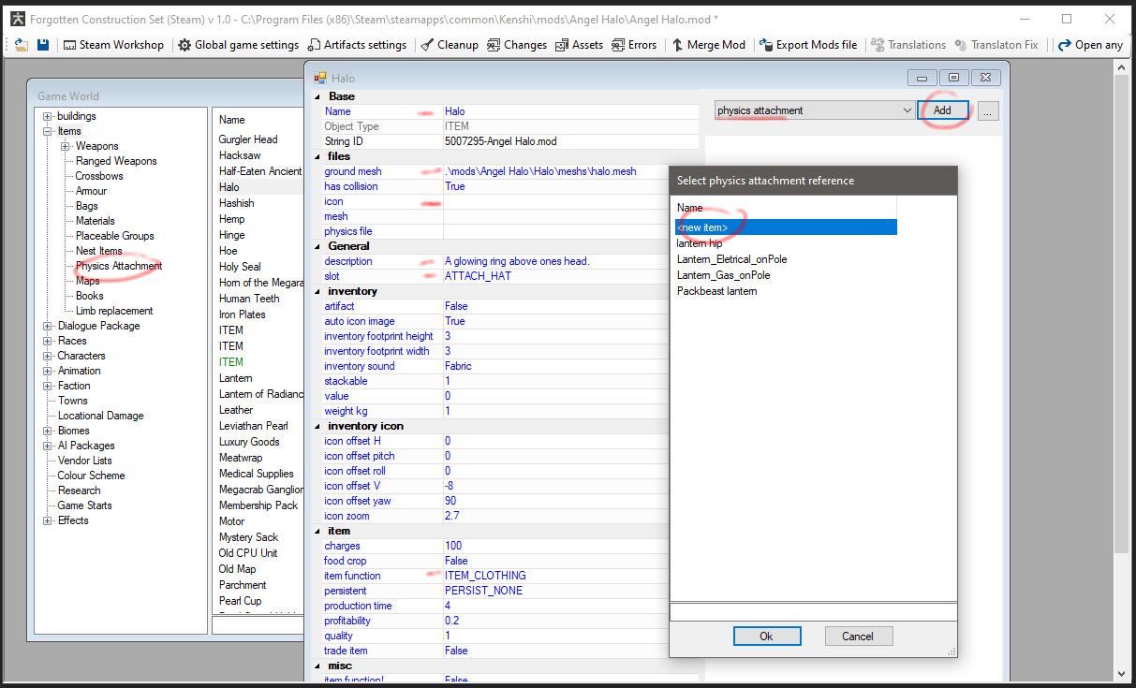The image size is (1136, 688).
Task: Expand the Characters tree node
Action: click(48, 356)
